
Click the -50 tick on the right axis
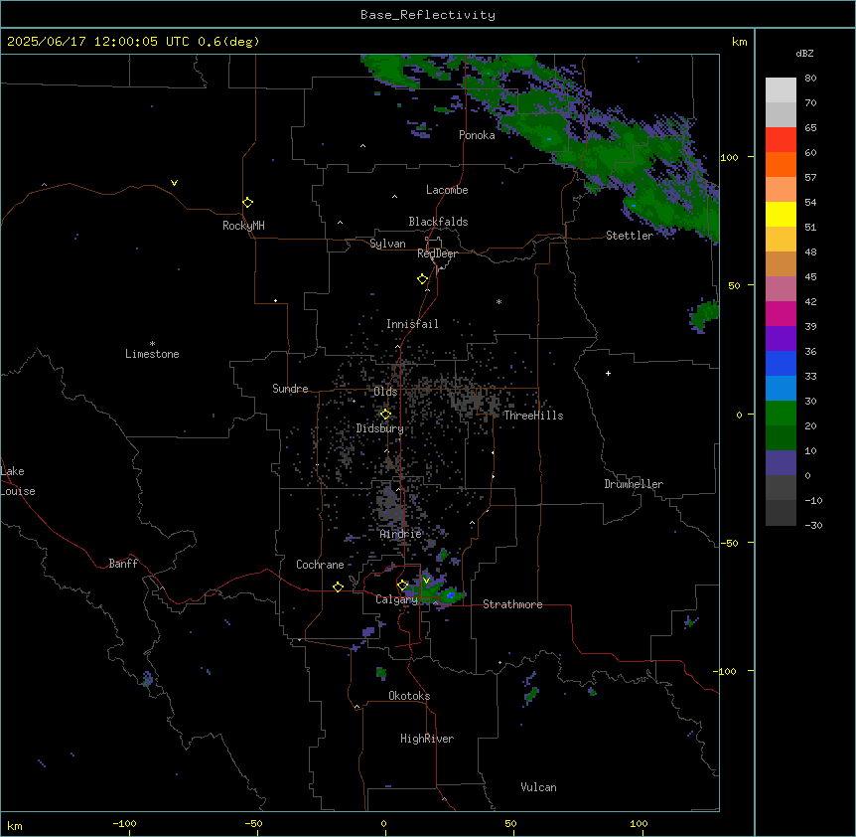[729, 543]
